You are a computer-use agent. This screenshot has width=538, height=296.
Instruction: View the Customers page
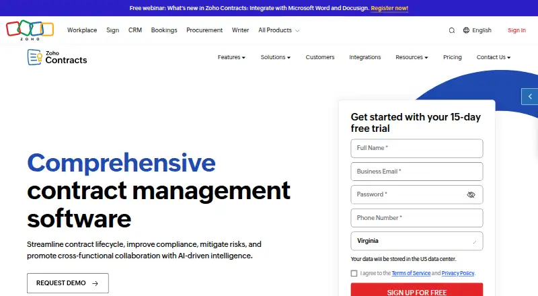click(320, 57)
